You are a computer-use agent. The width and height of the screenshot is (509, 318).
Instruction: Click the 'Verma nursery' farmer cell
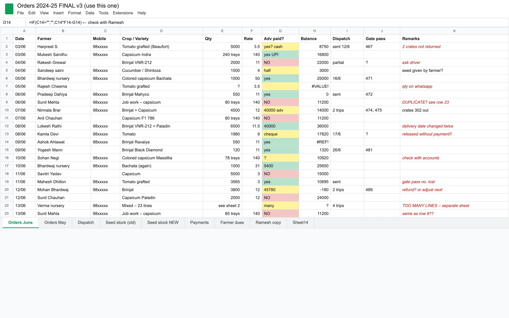click(63, 206)
